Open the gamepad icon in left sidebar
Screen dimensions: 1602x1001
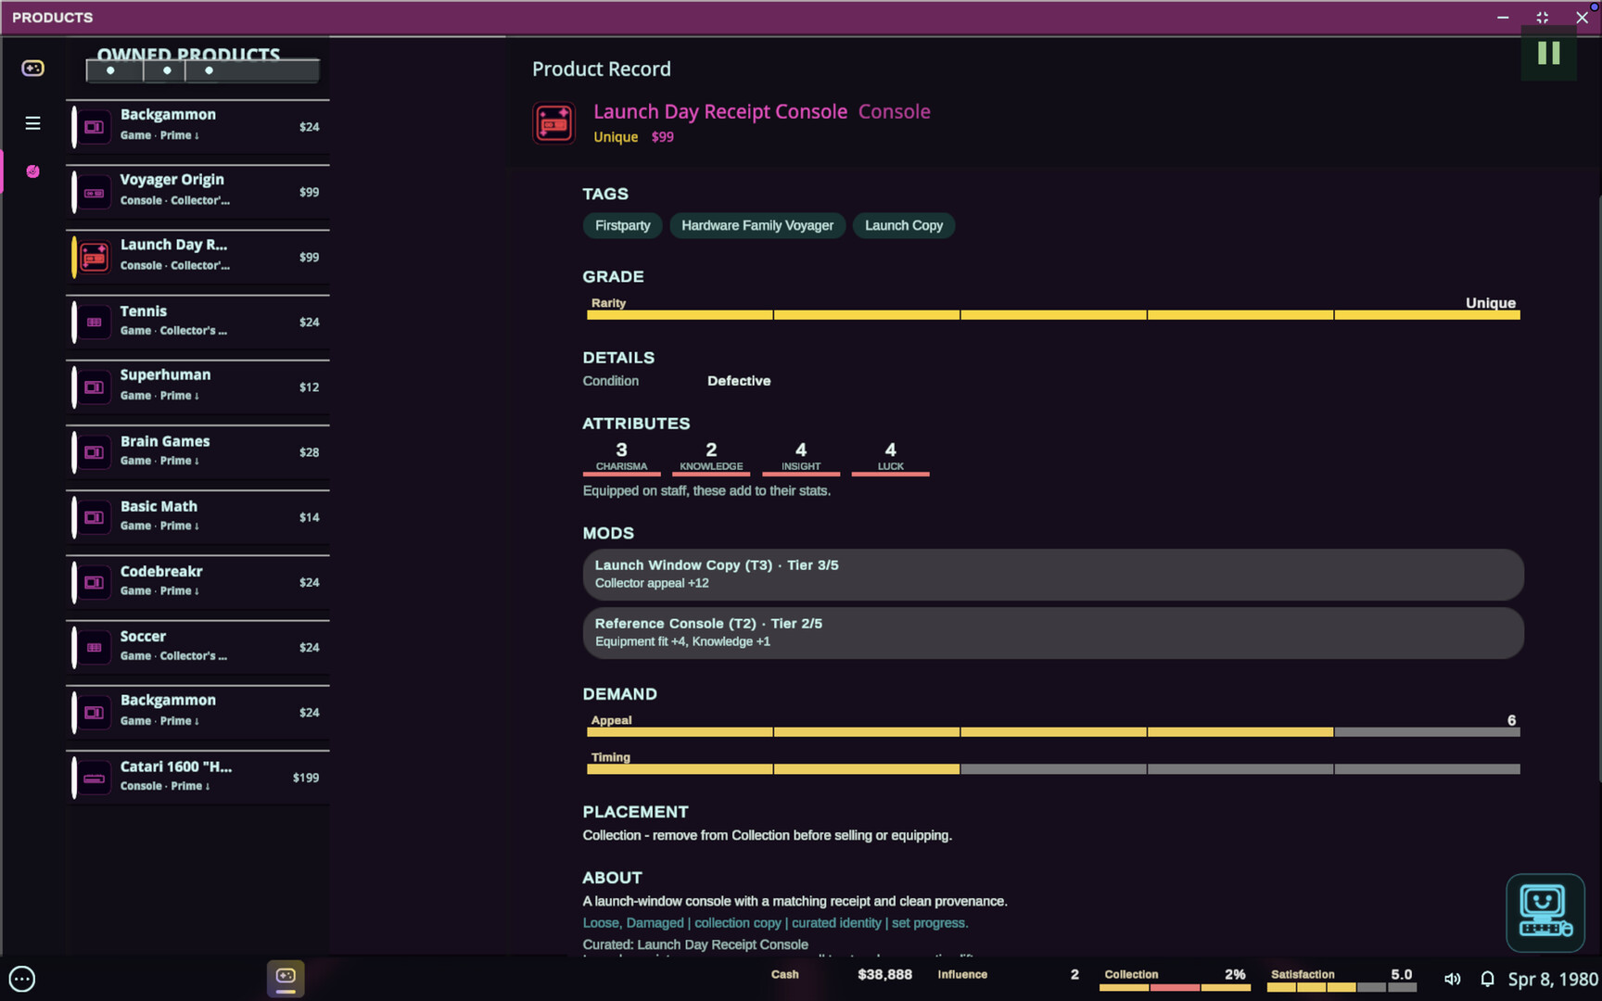pos(32,69)
